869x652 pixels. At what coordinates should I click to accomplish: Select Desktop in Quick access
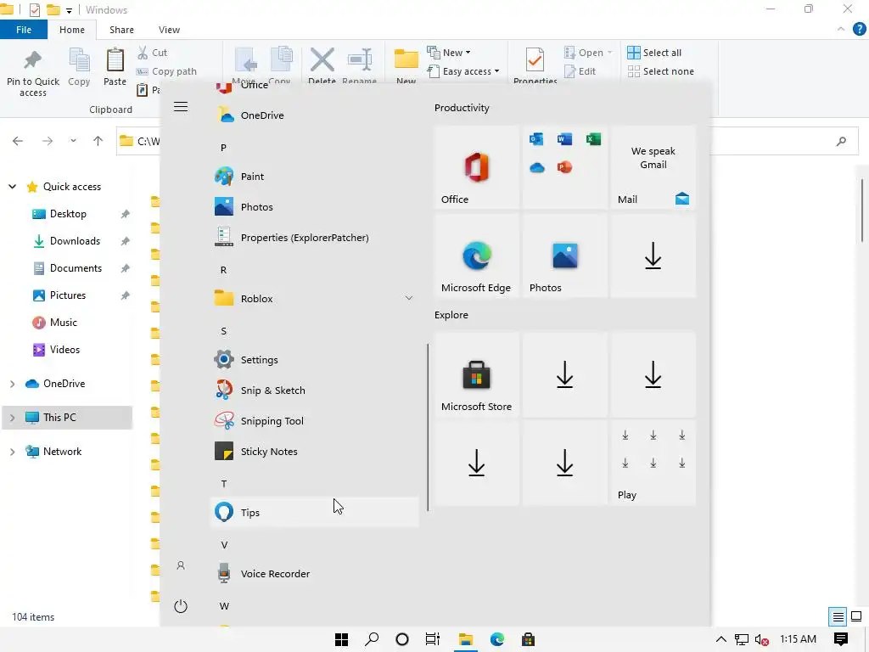pyautogui.click(x=68, y=214)
